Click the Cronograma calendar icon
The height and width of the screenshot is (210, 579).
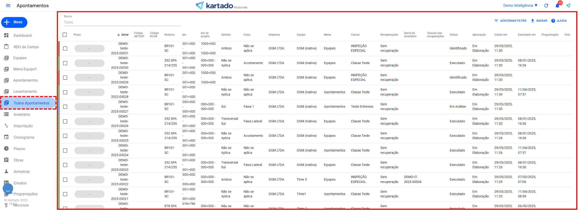pyautogui.click(x=6, y=137)
